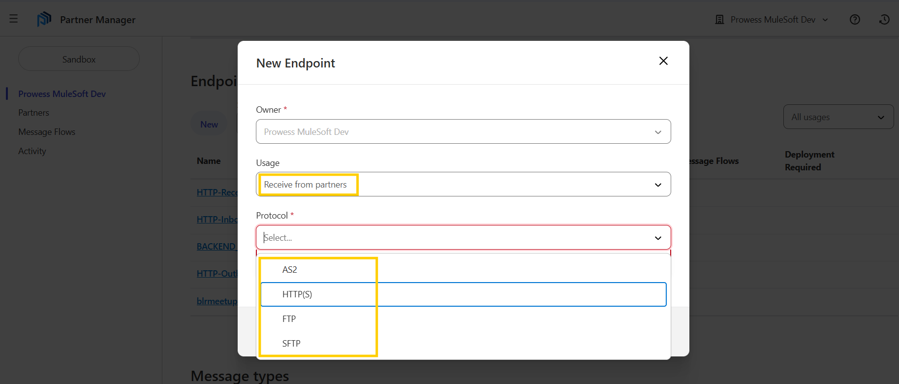Pick SFTP from the protocol list
This screenshot has height=384, width=899.
pos(291,344)
